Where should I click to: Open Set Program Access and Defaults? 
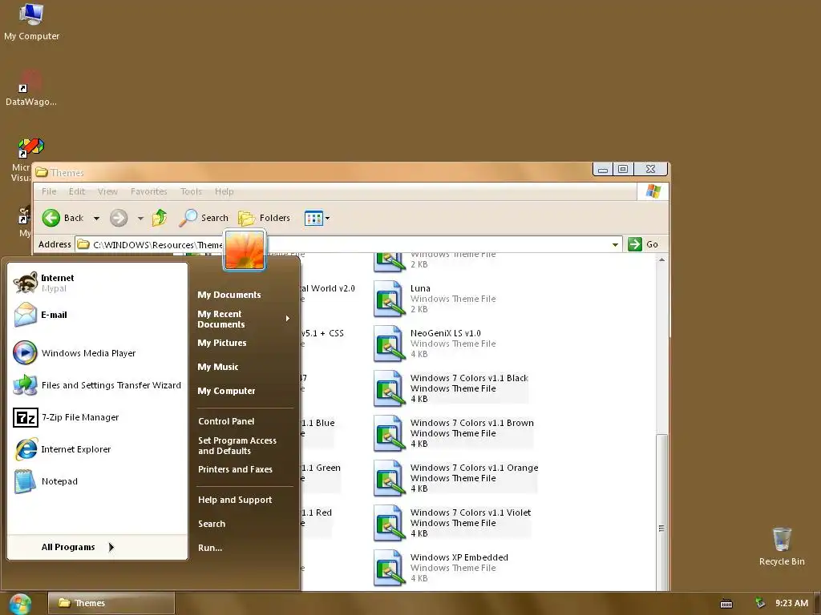click(x=237, y=445)
